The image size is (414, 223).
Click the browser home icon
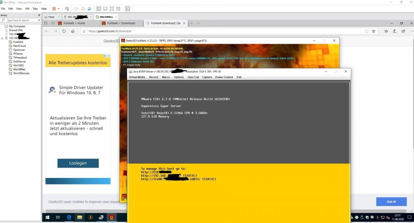coord(72,31)
